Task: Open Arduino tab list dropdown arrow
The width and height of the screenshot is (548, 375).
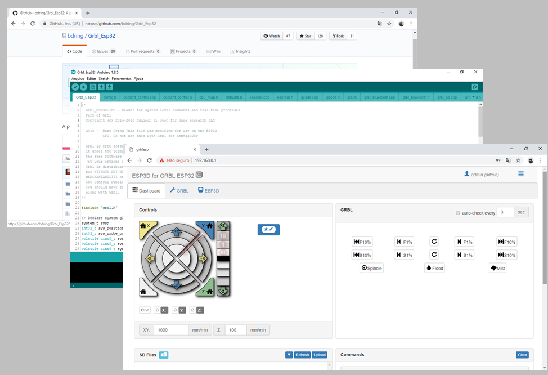Action: point(474,97)
